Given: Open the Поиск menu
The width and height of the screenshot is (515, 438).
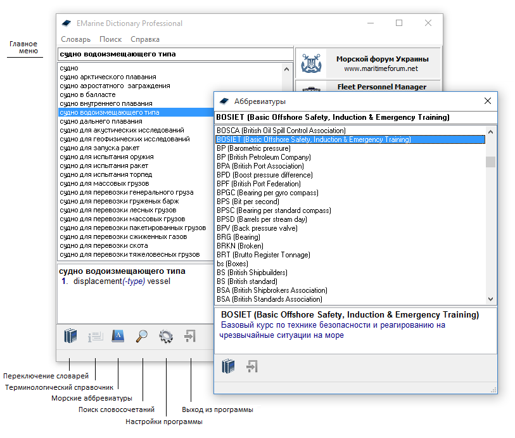Looking at the screenshot, I should 111,39.
